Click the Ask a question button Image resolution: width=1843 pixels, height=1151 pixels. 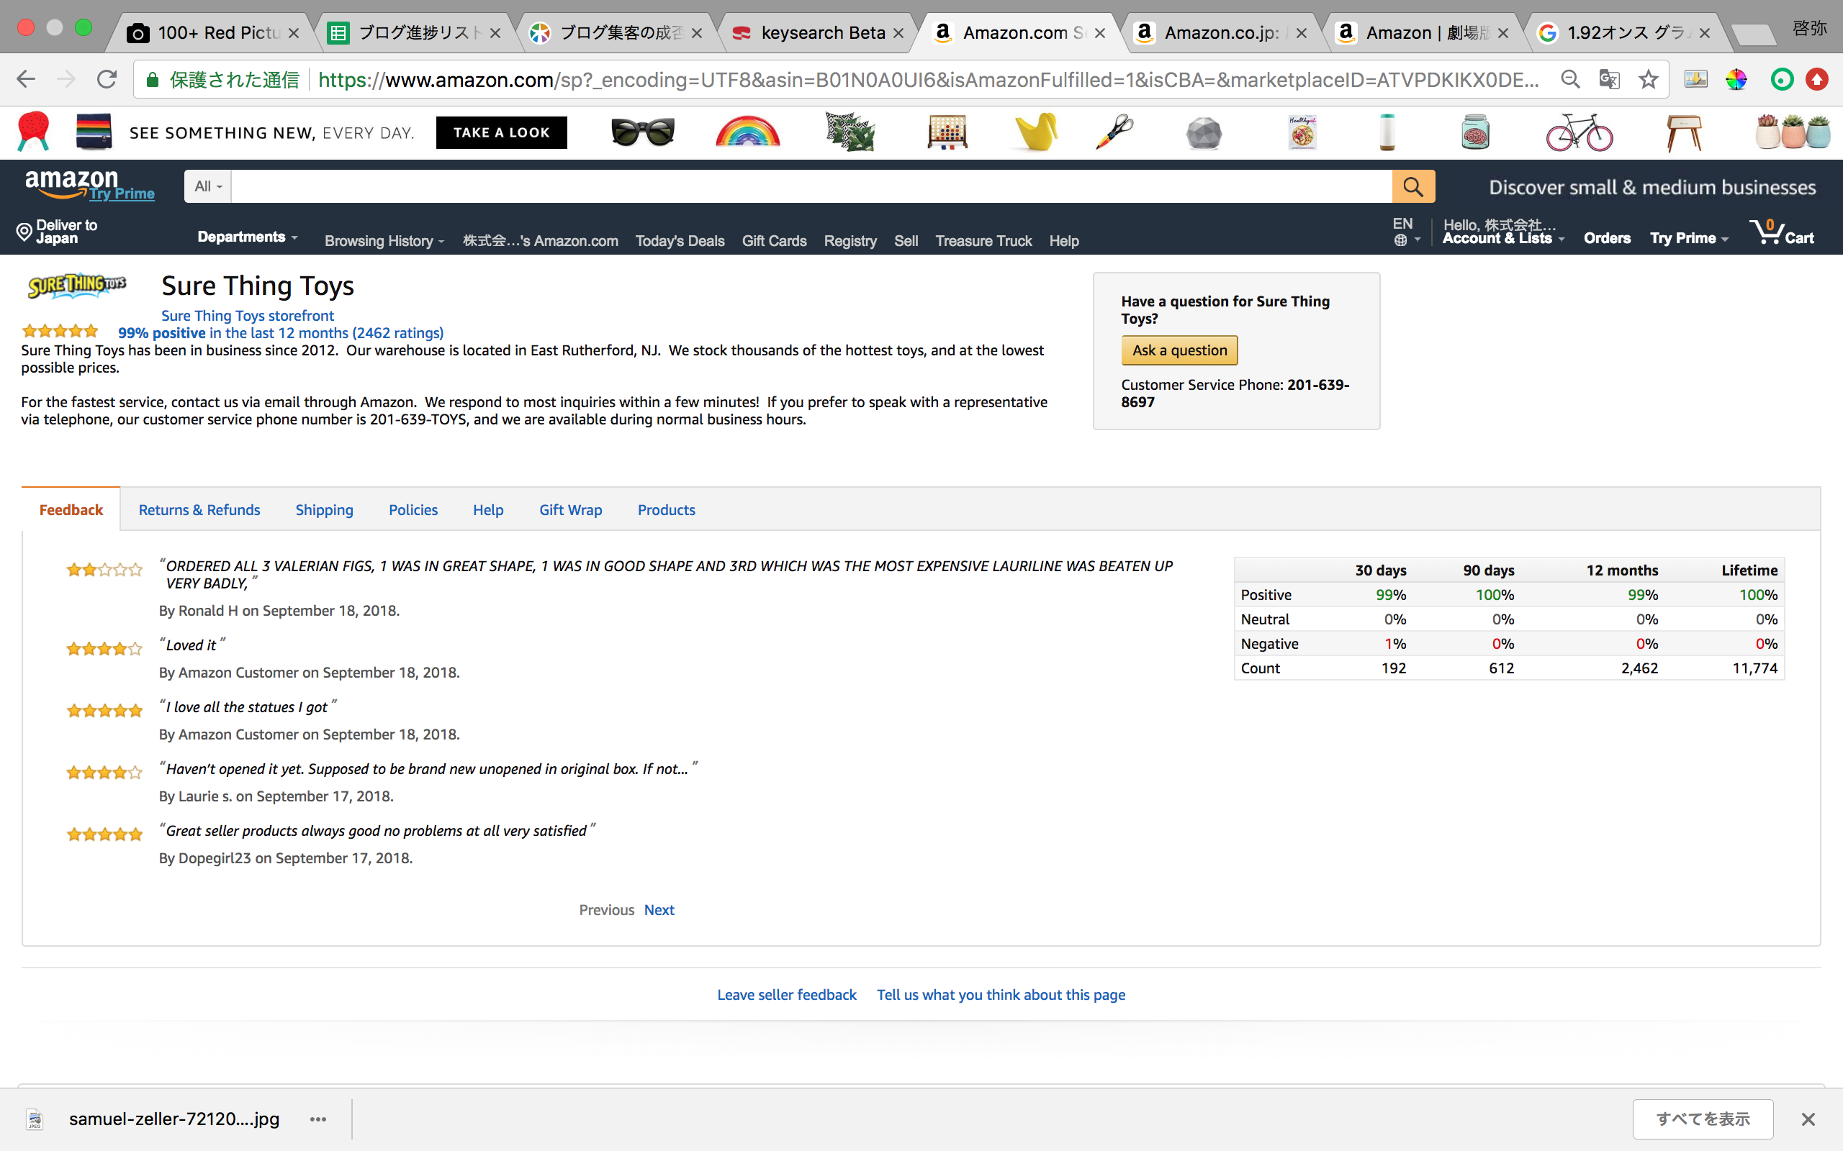coord(1180,350)
